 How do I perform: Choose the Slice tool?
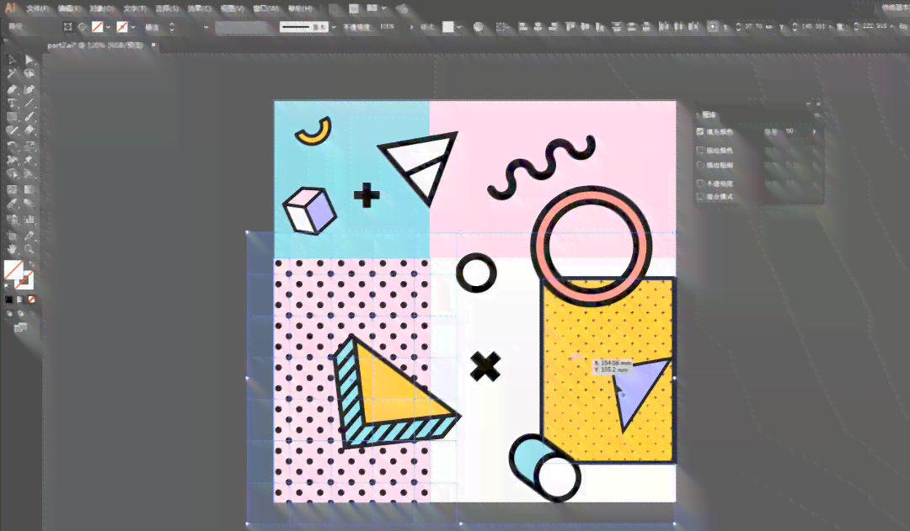point(29,236)
